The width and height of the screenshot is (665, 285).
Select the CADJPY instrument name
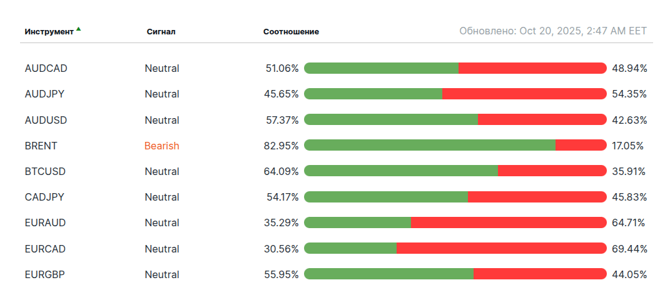point(44,197)
